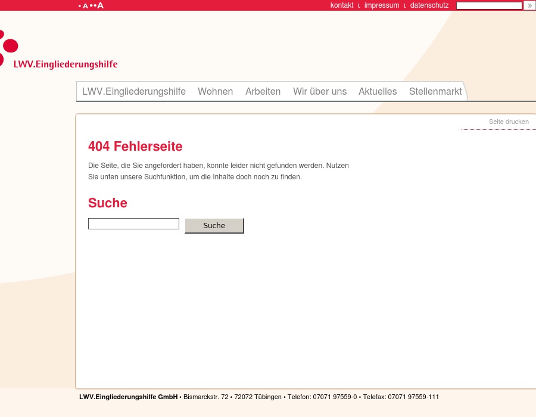Click the Seite drucken print icon link
Viewport: 536px width, 417px height.
(509, 122)
